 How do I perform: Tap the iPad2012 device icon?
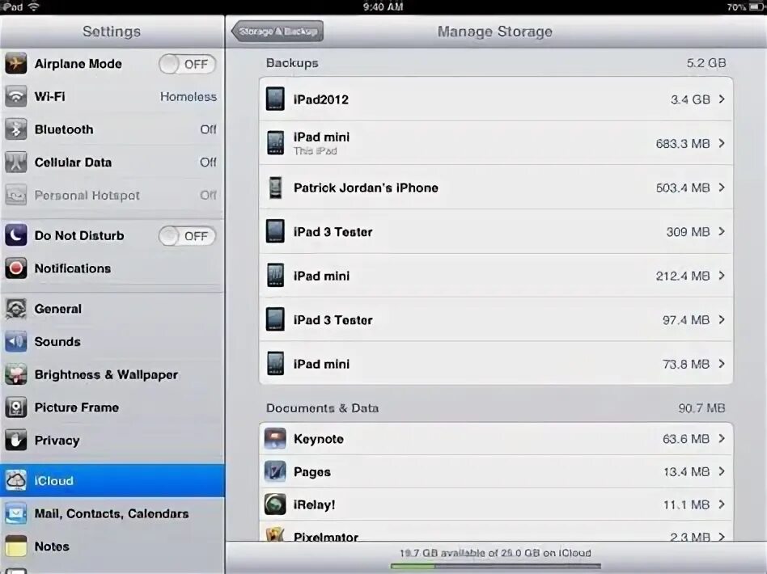coord(275,99)
